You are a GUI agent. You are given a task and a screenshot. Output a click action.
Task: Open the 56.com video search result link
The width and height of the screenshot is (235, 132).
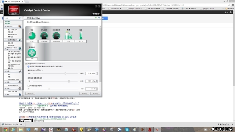pos(47,117)
